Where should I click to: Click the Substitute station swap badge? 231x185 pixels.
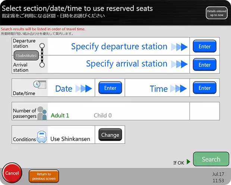point(26,56)
